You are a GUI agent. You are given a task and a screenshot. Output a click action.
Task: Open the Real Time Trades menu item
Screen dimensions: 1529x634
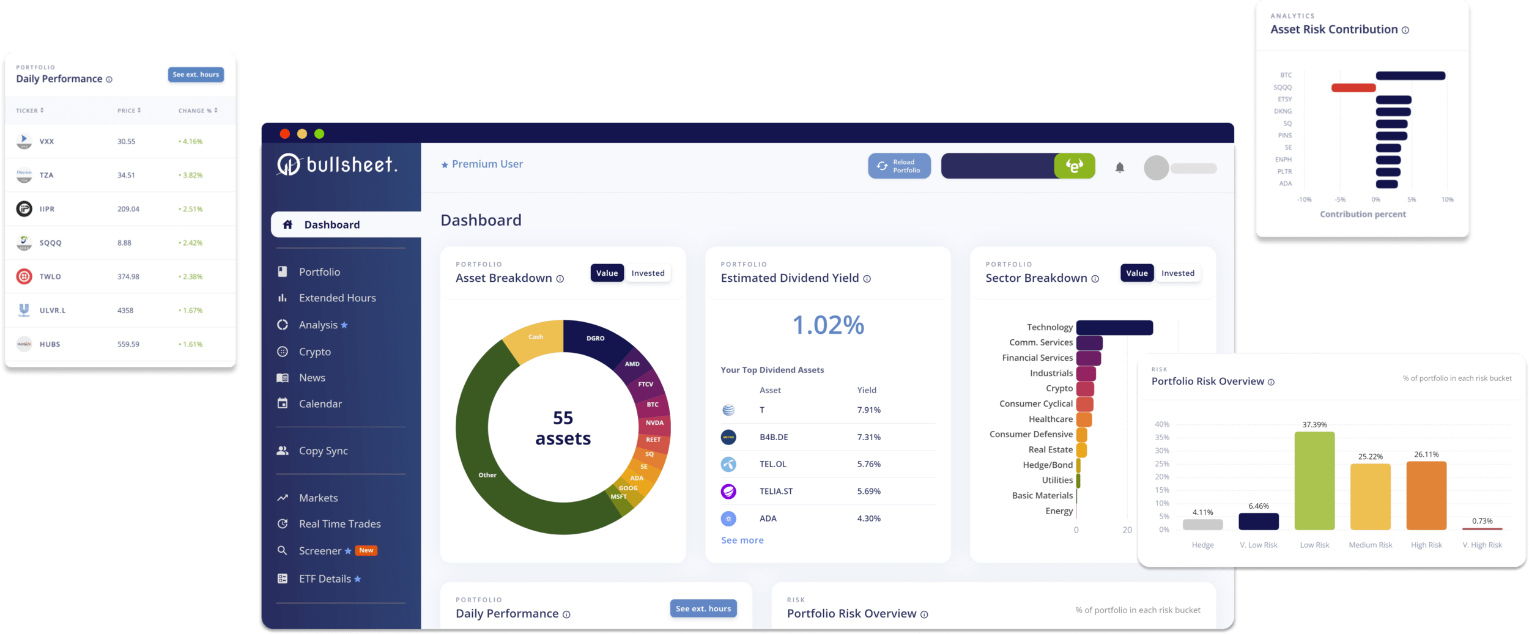(341, 524)
